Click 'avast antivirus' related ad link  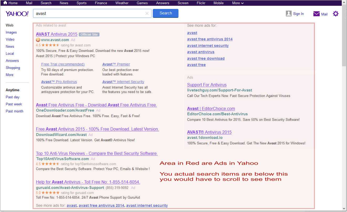[201, 52]
